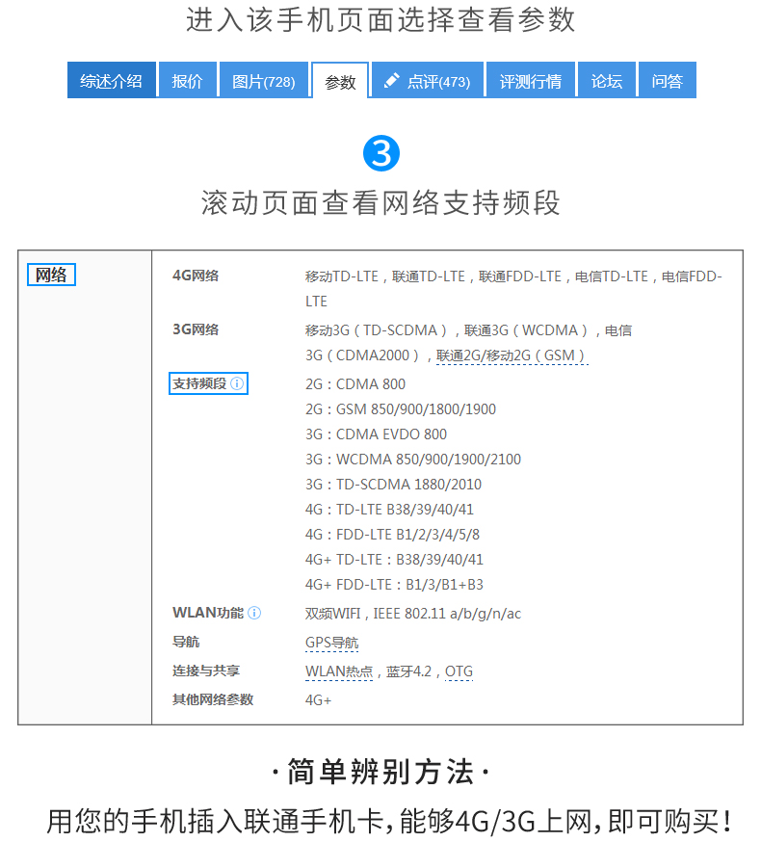The height and width of the screenshot is (842, 761).
Task: Open the GPS导航 link
Action: (331, 643)
